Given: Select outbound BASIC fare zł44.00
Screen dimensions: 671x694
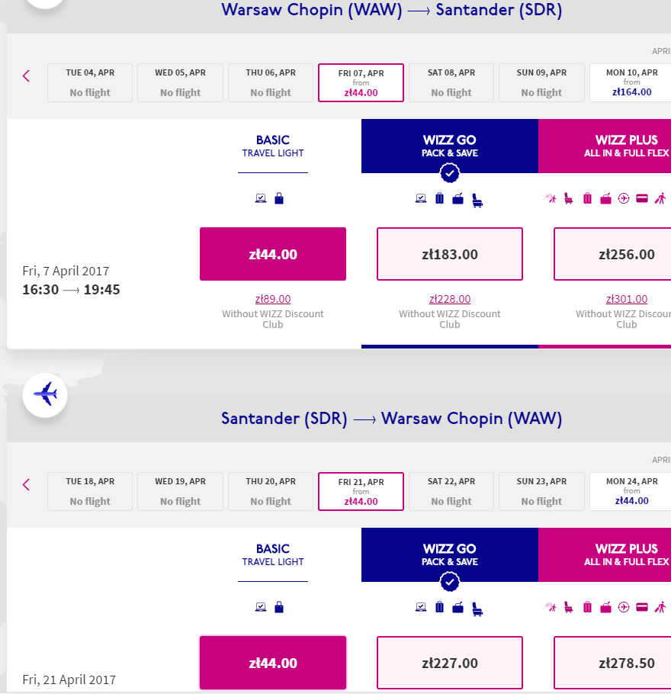Looking at the screenshot, I should [273, 254].
